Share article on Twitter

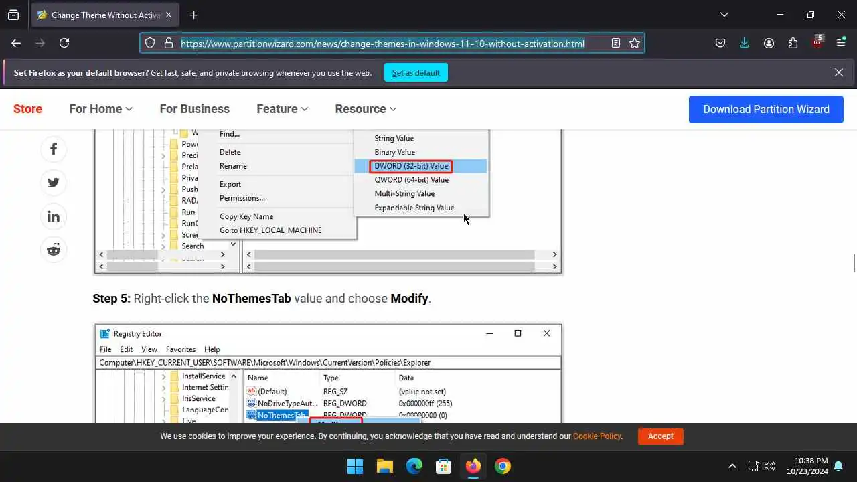point(54,183)
